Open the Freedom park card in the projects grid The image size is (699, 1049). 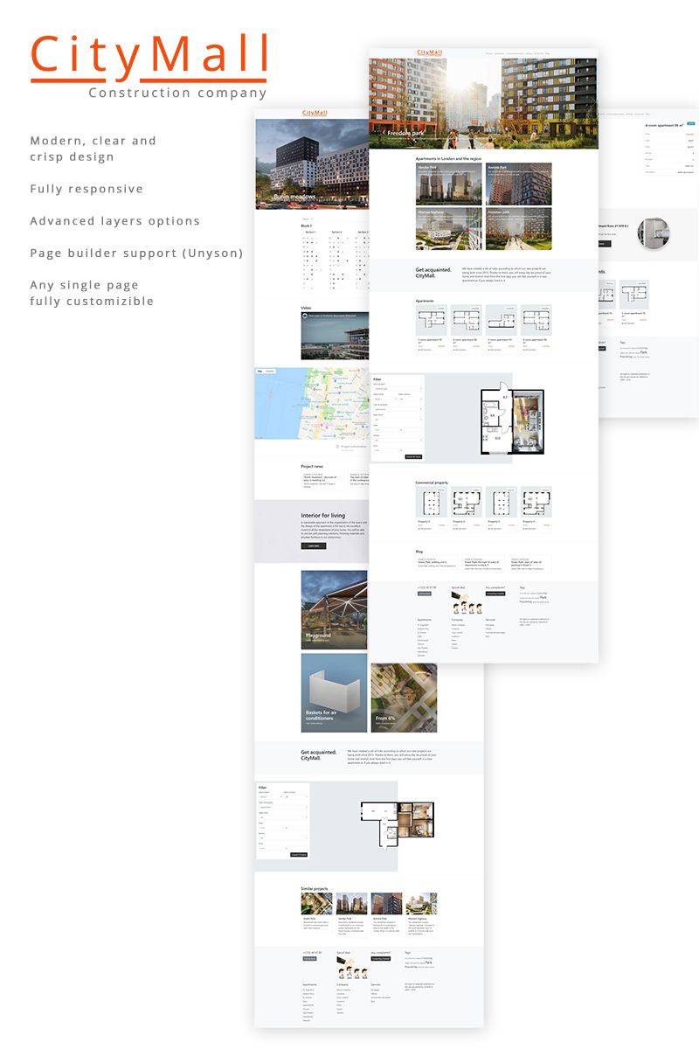pos(518,229)
